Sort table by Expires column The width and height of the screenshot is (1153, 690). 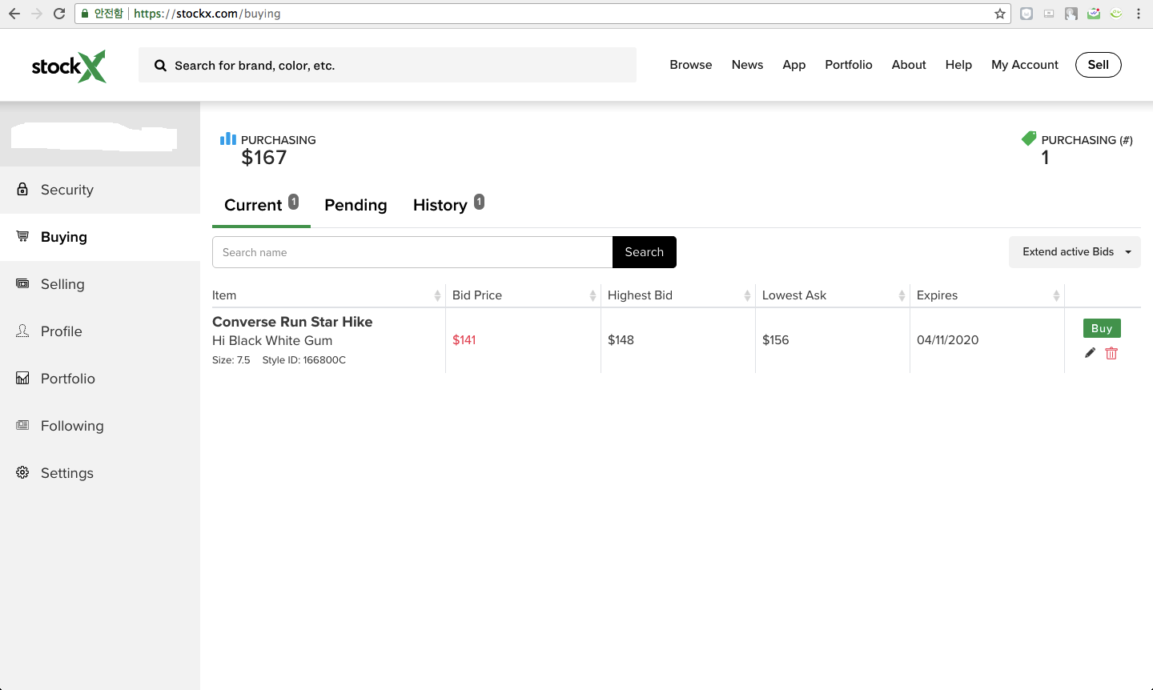(x=1056, y=295)
